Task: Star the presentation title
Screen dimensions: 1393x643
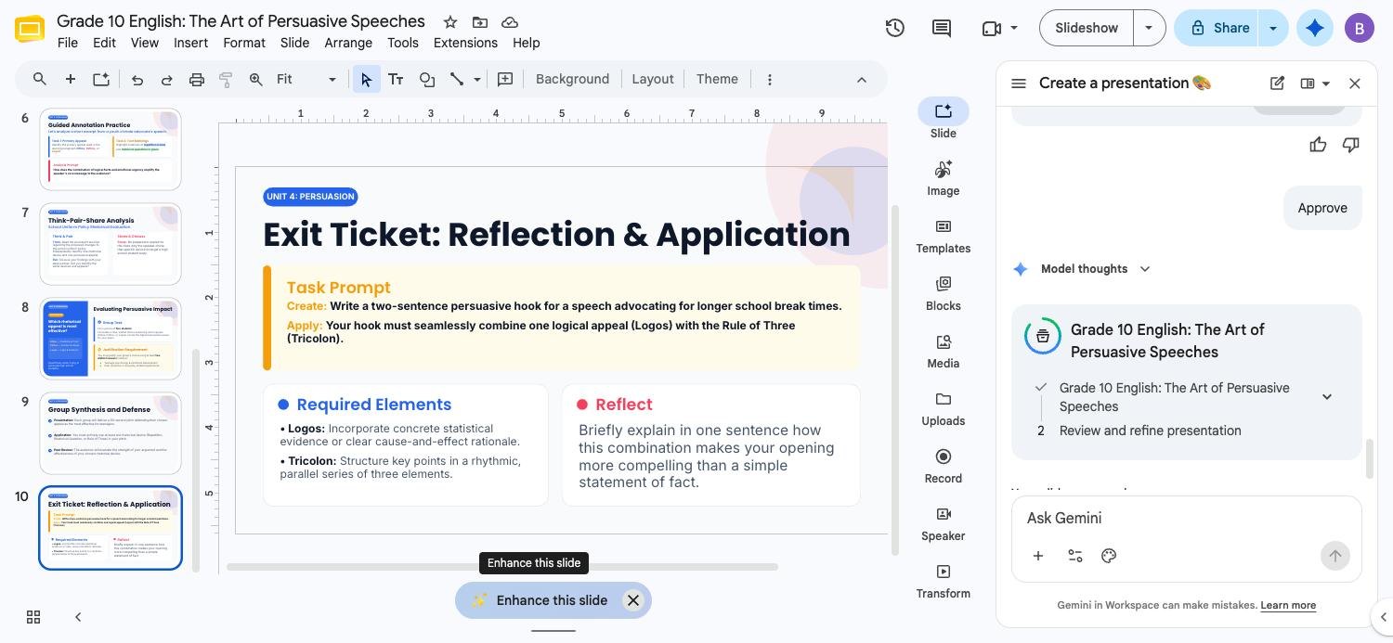Action: coord(449,21)
